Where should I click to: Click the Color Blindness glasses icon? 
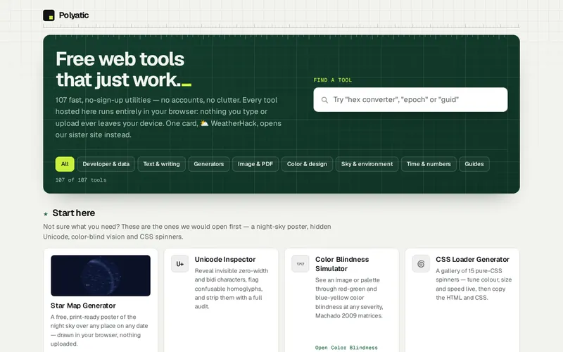click(301, 264)
